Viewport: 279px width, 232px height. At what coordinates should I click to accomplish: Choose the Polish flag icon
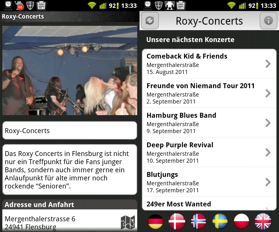pyautogui.click(x=241, y=221)
